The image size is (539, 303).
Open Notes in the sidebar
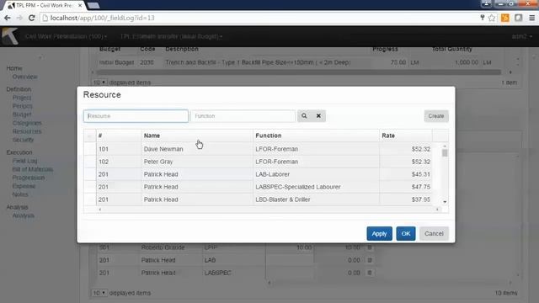click(x=20, y=194)
